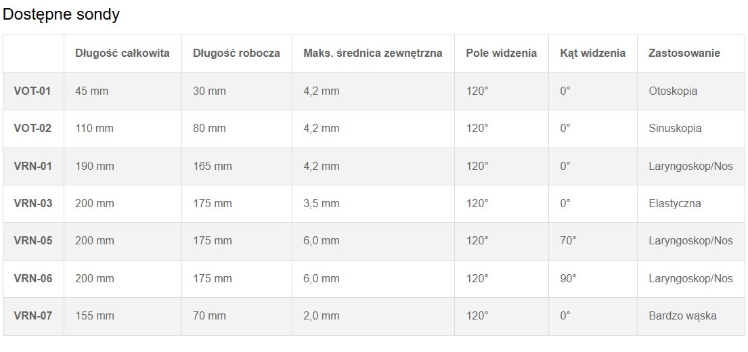Select the 'Bardzo wąska' cell

682,315
